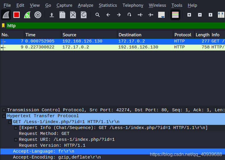Select packet 9 HTTP response row
The height and width of the screenshot is (160, 225).
[x=112, y=47]
